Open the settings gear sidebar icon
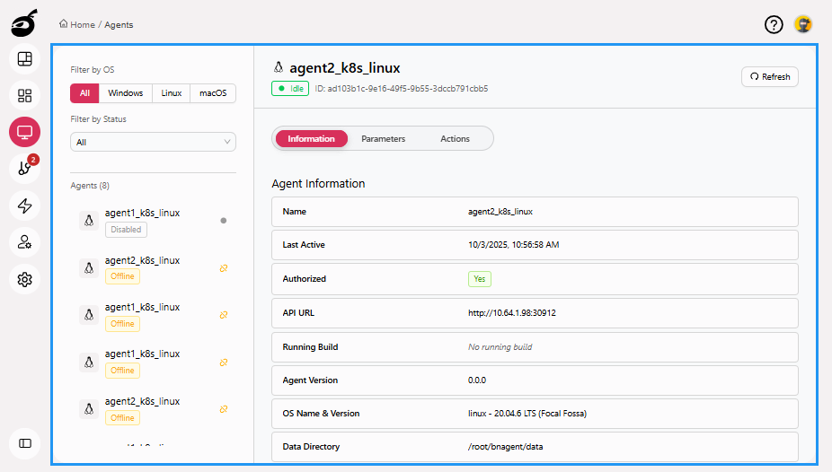Screen dimensions: 832x472 (x=25, y=279)
